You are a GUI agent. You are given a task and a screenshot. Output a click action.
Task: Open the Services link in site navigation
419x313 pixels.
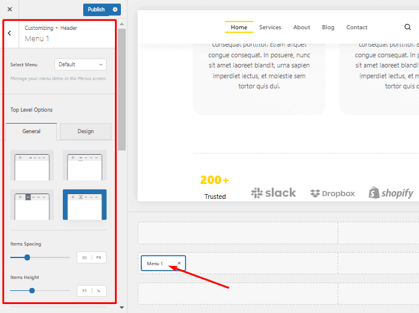point(270,27)
